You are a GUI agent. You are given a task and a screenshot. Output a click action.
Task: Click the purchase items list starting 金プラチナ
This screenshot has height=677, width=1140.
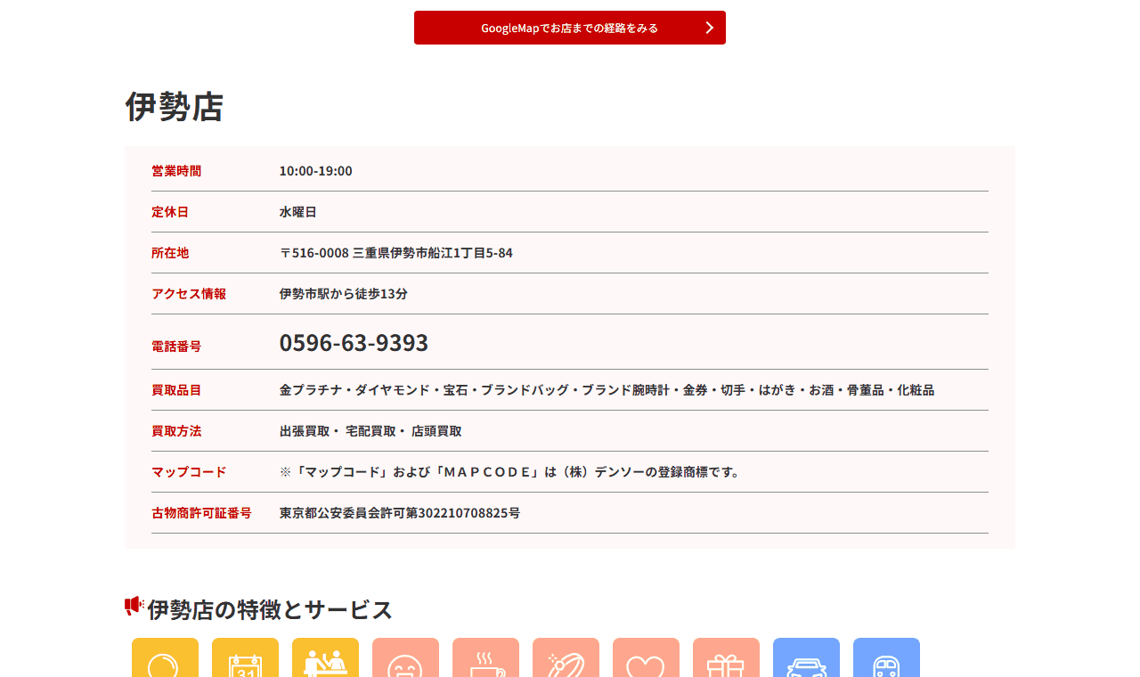tap(607, 390)
